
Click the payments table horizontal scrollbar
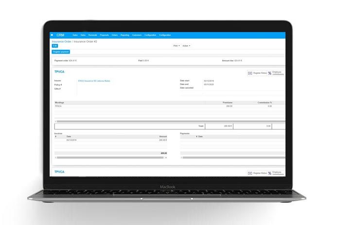click(232, 157)
